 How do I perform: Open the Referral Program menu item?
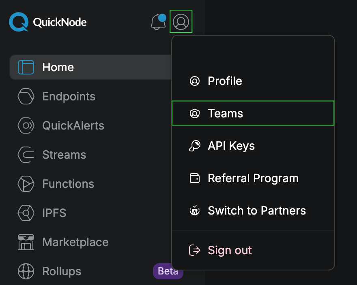[253, 178]
